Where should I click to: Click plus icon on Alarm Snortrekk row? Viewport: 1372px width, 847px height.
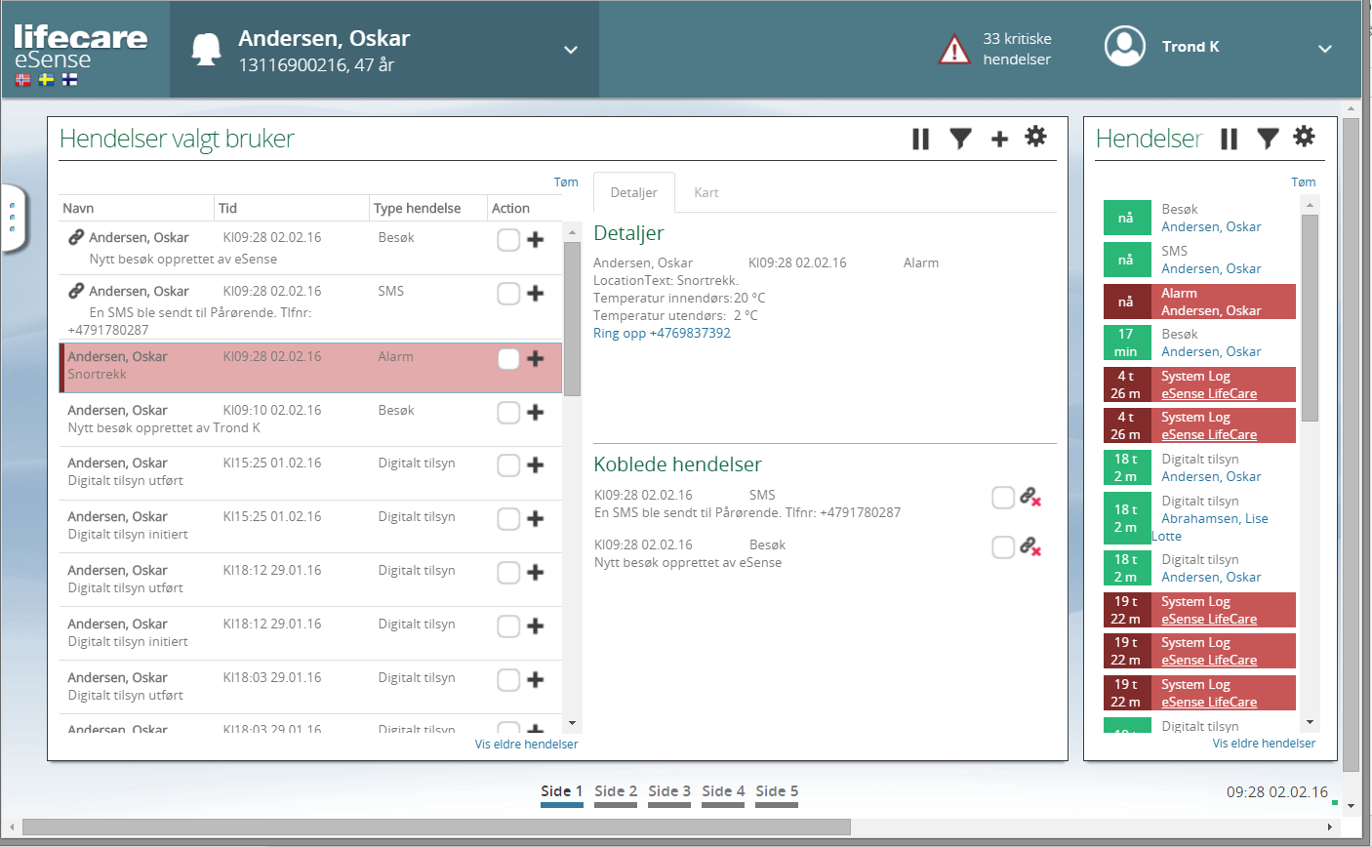coord(536,358)
